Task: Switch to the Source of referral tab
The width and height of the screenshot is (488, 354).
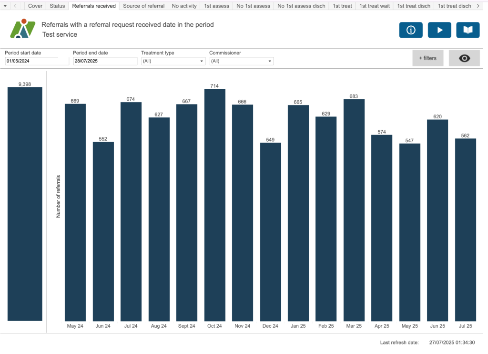Action: coord(143,6)
